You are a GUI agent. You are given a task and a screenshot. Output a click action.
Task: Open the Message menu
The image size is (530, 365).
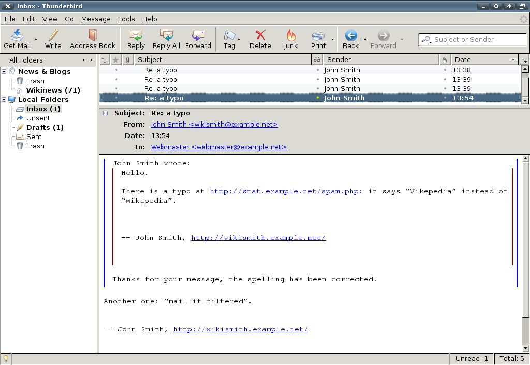tap(96, 19)
